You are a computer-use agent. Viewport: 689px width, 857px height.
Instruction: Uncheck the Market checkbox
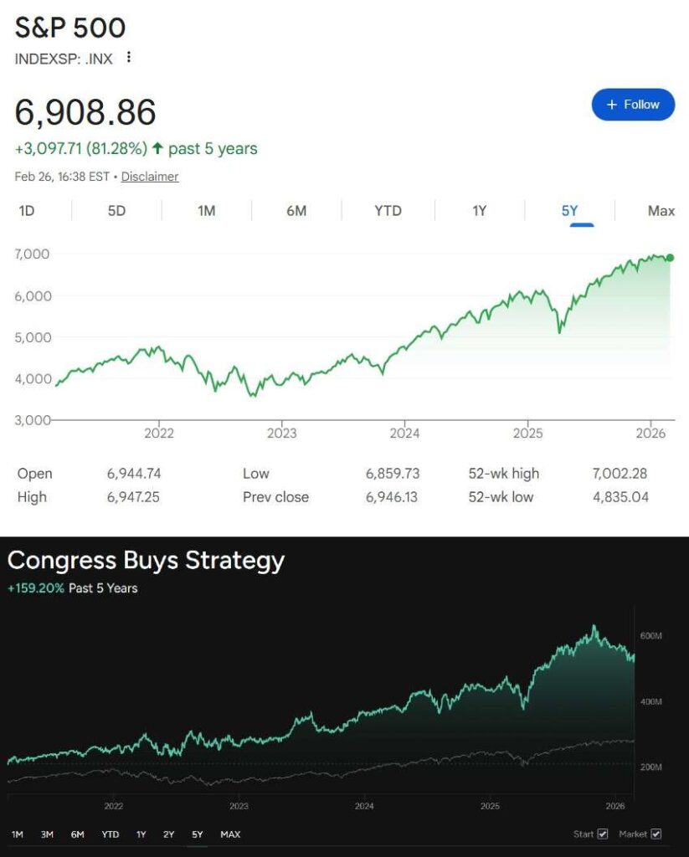tap(656, 834)
